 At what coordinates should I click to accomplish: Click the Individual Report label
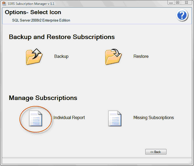(69, 118)
